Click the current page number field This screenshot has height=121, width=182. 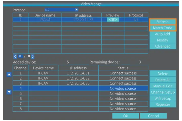point(20,56)
